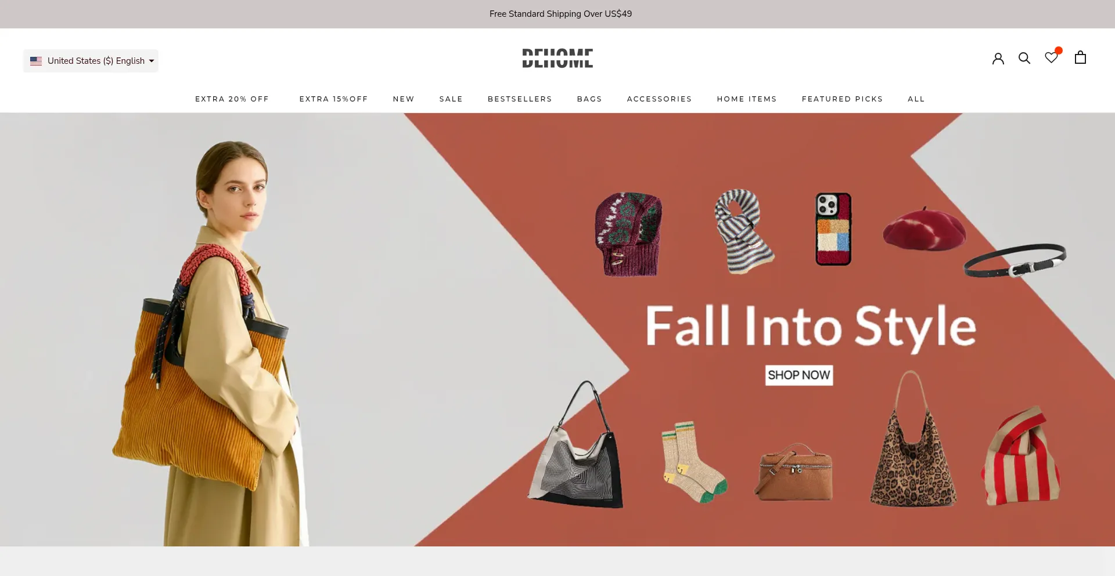Go to the NEW category
The height and width of the screenshot is (576, 1115).
point(404,99)
